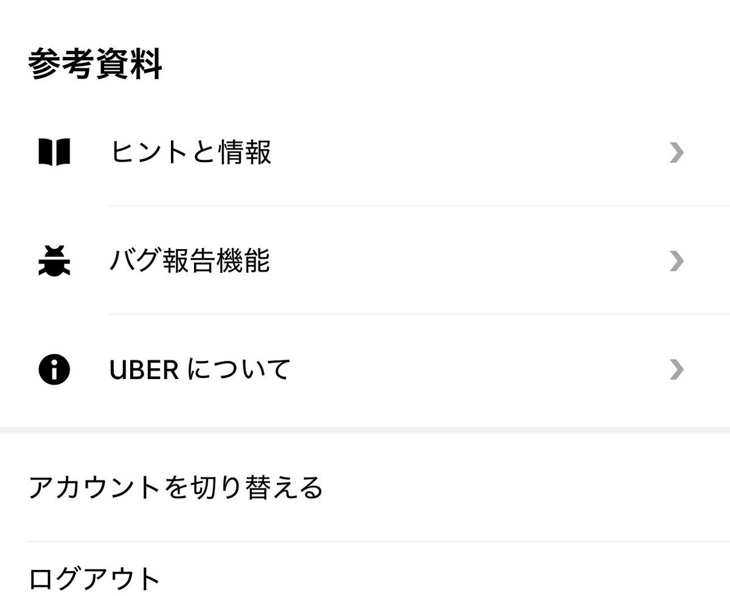Tap the bug icon for bug reporting
The image size is (730, 596).
coord(54,261)
